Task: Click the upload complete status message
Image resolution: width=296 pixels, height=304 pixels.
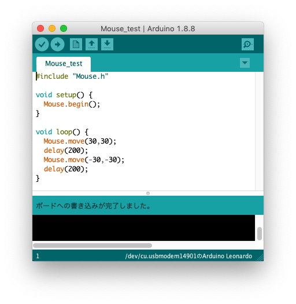Action: click(93, 206)
